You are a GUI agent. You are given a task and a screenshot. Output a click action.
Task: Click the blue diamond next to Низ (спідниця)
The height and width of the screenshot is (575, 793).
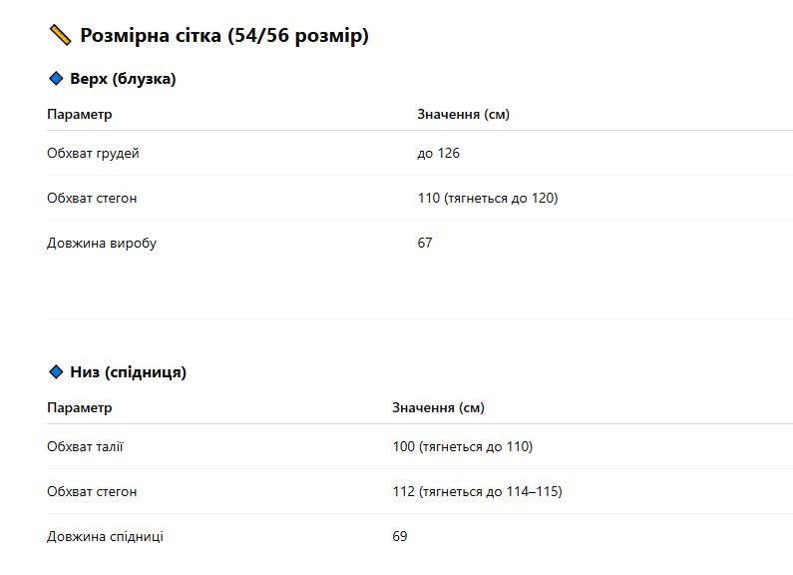tap(56, 372)
